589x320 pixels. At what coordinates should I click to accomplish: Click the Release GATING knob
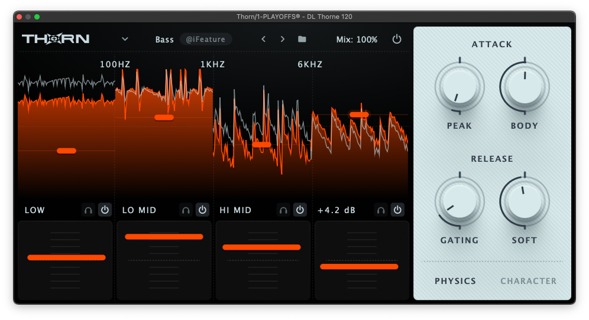click(x=459, y=201)
